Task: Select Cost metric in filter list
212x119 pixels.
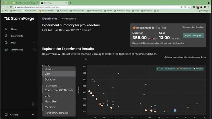Action: (x=59, y=74)
